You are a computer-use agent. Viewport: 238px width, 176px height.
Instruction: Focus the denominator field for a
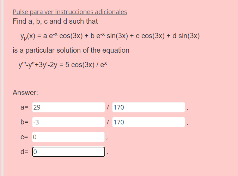(148, 107)
